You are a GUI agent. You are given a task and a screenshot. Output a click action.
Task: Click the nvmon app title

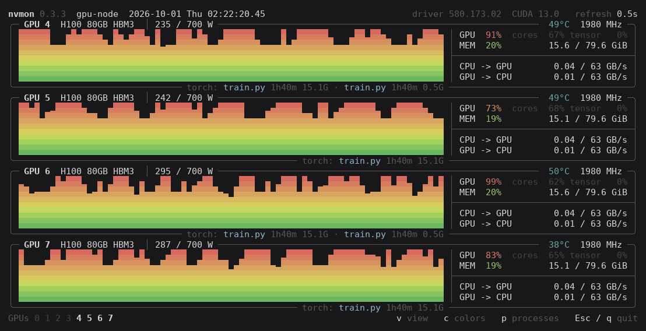(22, 14)
